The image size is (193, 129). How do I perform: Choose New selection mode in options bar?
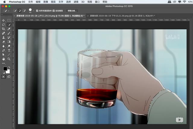pos(15,11)
